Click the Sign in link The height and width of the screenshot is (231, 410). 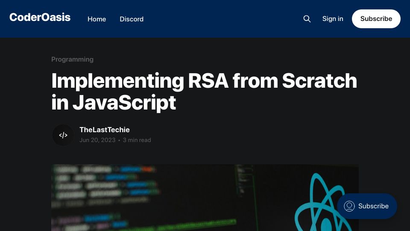tap(333, 19)
